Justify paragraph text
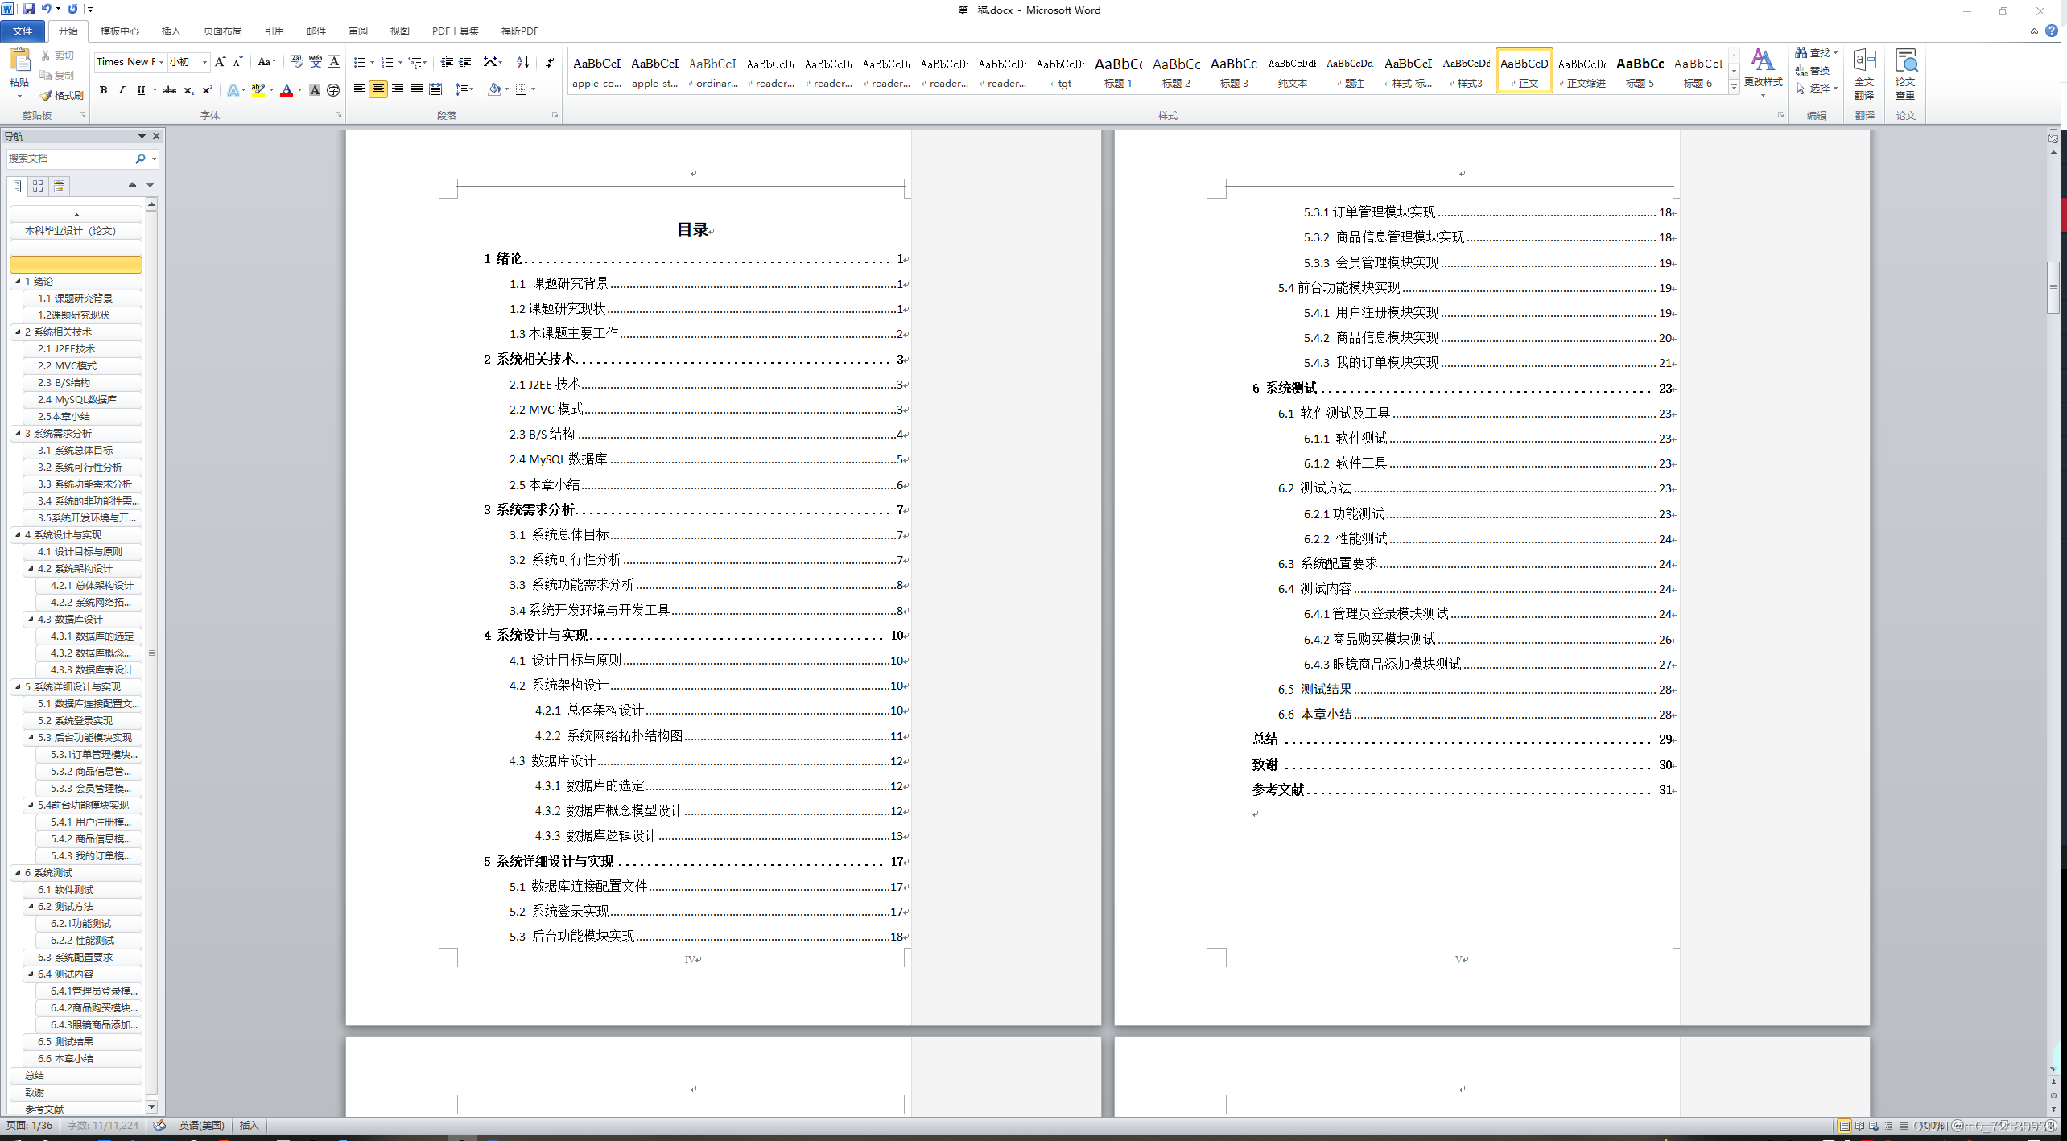Image resolution: width=2067 pixels, height=1141 pixels. pos(416,89)
